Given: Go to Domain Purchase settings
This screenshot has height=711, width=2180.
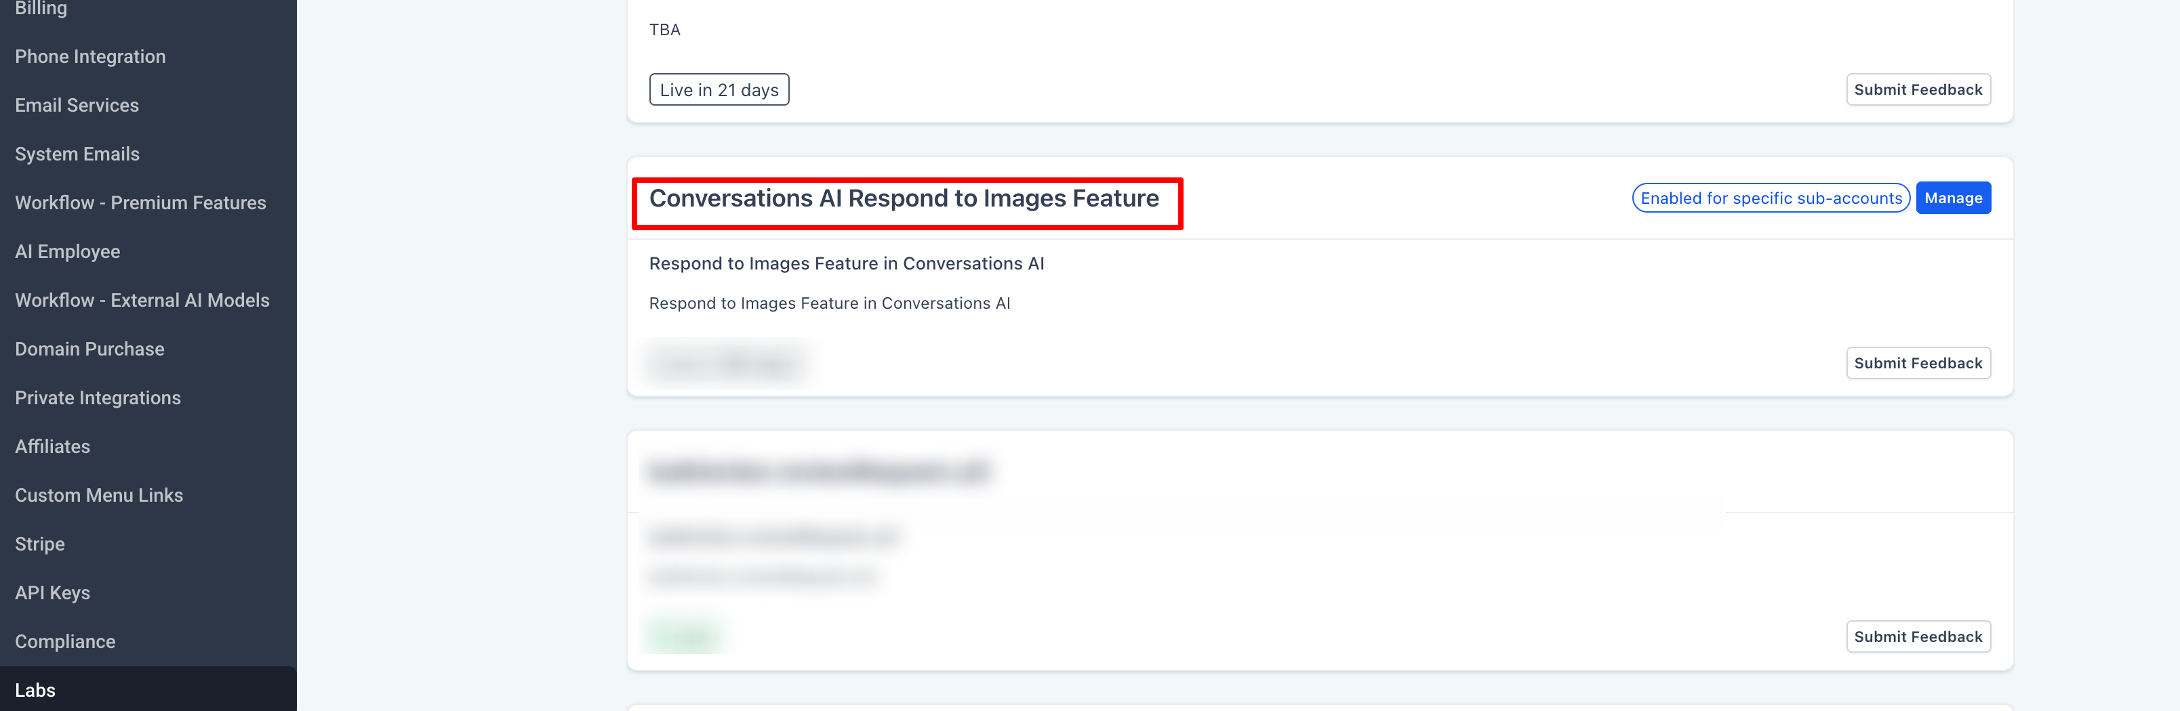Looking at the screenshot, I should pyautogui.click(x=89, y=349).
